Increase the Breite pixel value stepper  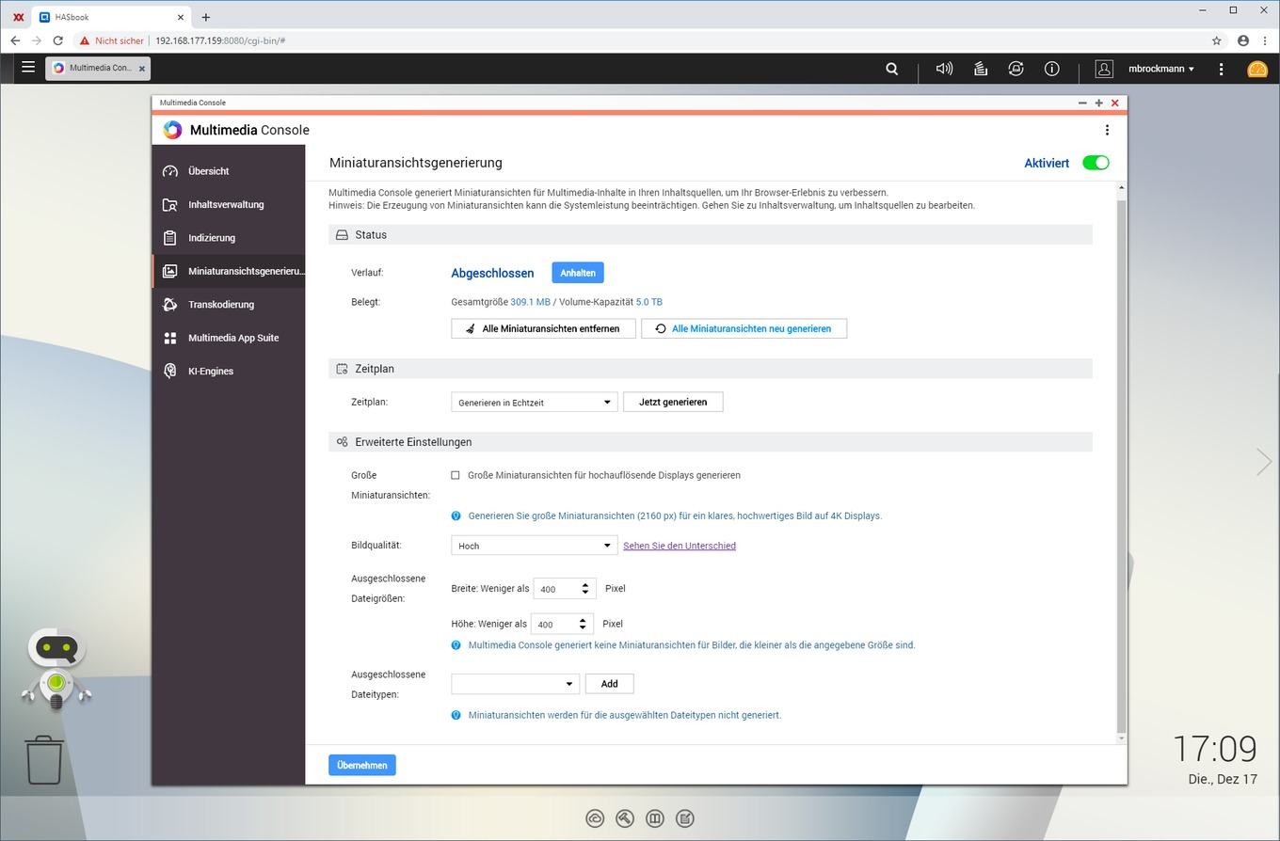[x=585, y=584]
